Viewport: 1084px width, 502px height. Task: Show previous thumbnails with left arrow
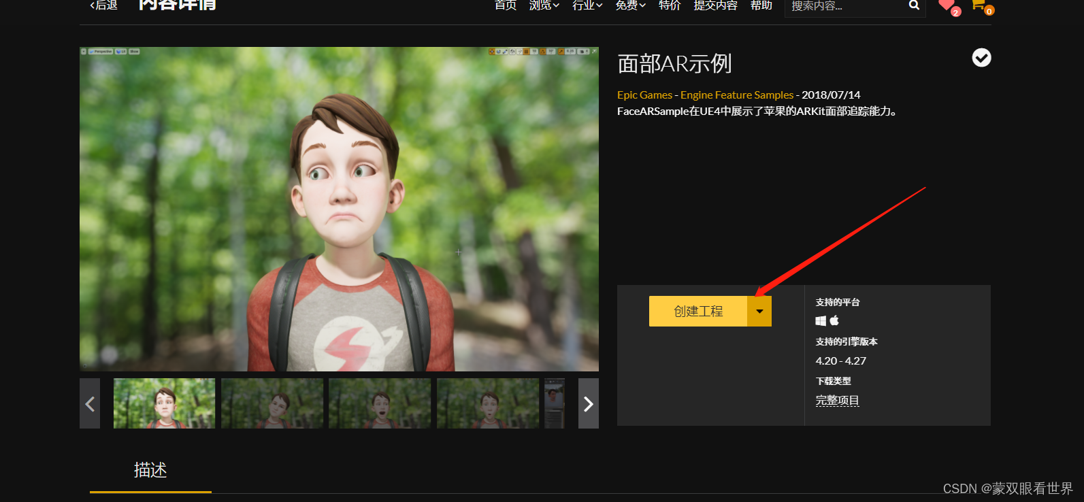click(90, 403)
